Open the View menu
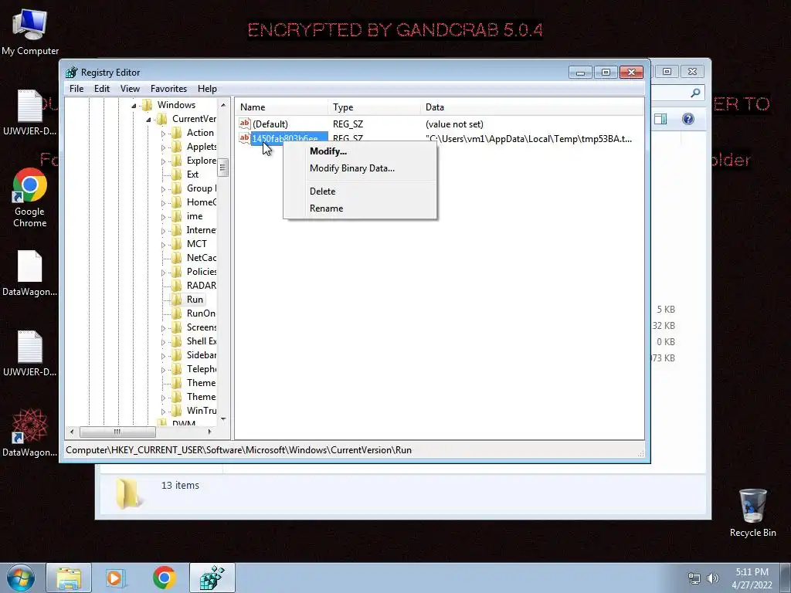The image size is (791, 593). click(130, 89)
